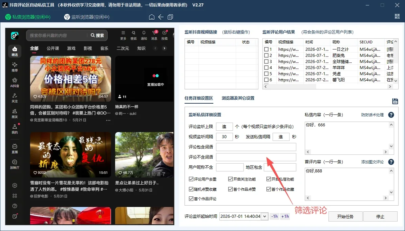Open 推荐 in Douyin sidebar
Screen dimensions: 405x231
[15, 67]
